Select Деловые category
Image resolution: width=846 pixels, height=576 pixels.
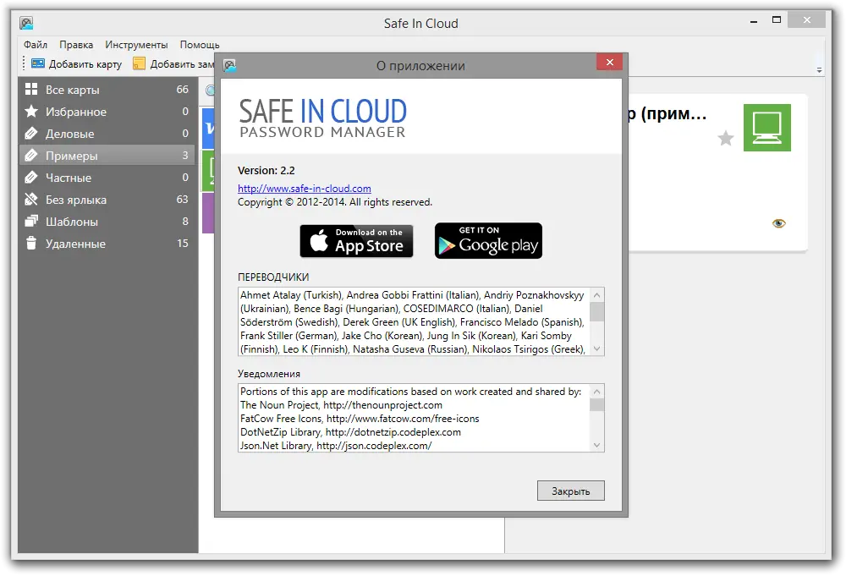pos(108,133)
